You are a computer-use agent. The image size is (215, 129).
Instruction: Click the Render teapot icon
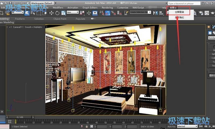(x=207, y=13)
